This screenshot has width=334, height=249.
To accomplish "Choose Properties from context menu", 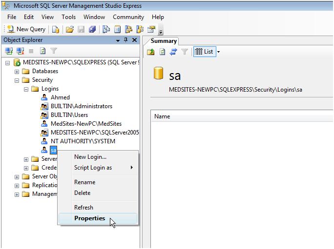I will [x=98, y=218].
